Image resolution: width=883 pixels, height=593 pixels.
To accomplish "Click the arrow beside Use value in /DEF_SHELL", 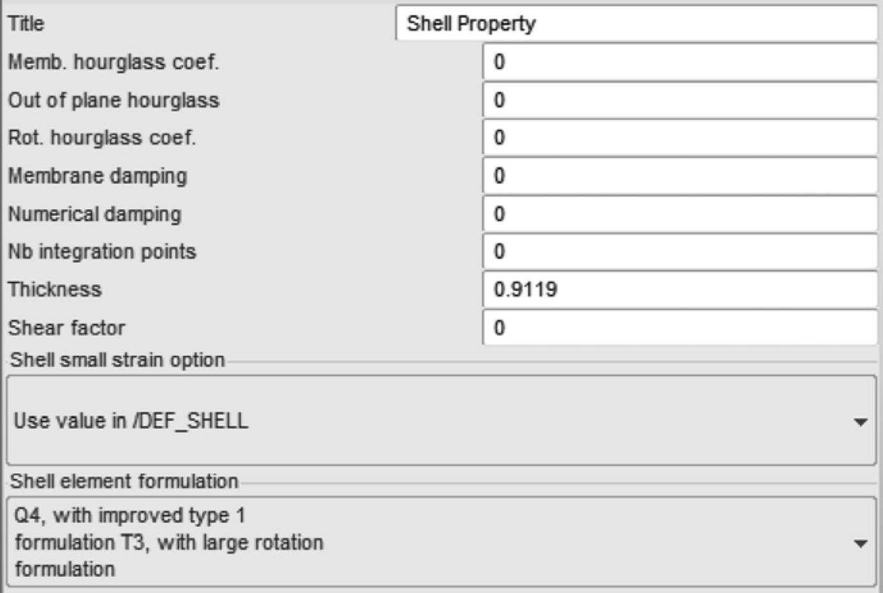I will (x=861, y=422).
